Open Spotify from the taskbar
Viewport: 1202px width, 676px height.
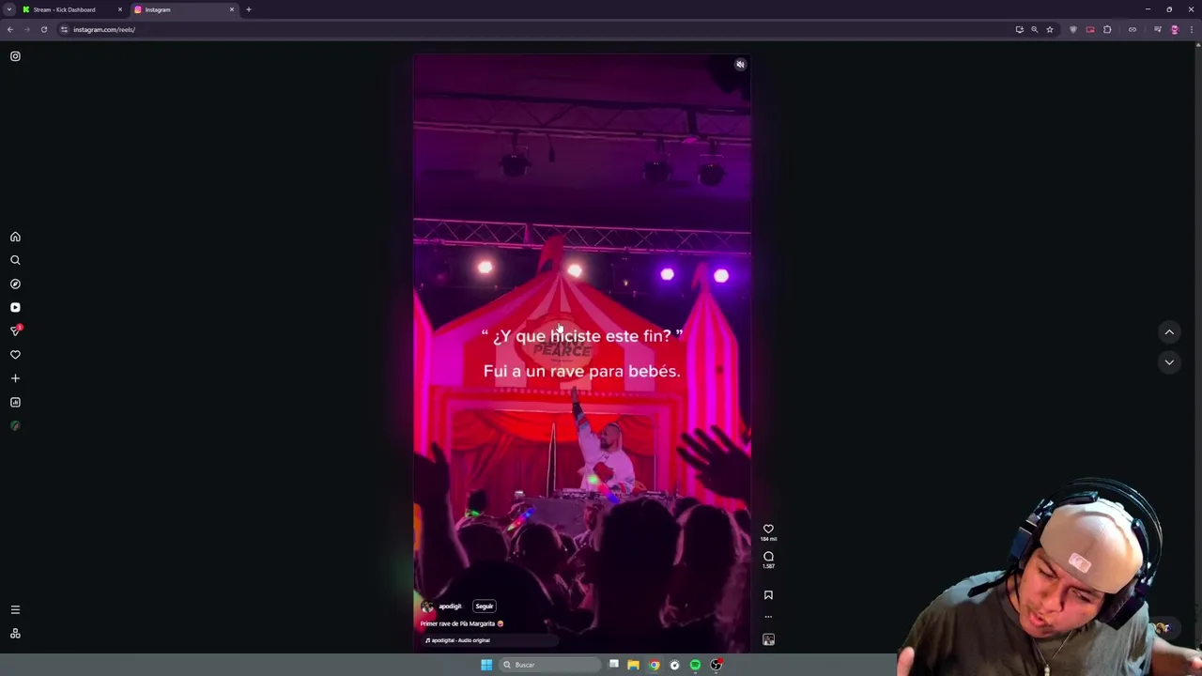[x=695, y=665]
